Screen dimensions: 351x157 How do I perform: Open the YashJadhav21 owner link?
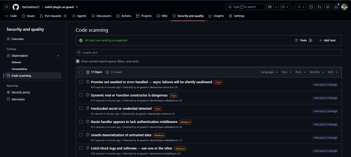(31, 7)
